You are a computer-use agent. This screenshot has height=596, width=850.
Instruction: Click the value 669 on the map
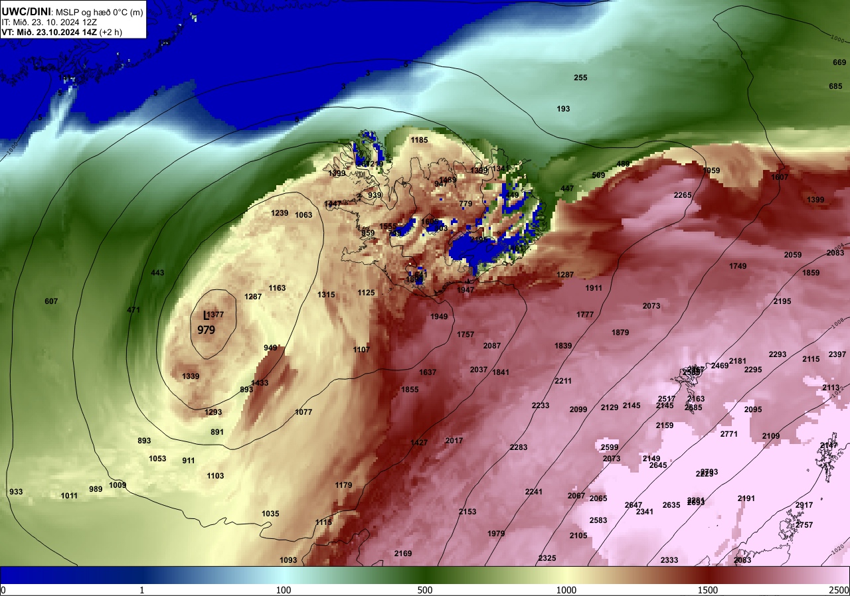point(839,62)
